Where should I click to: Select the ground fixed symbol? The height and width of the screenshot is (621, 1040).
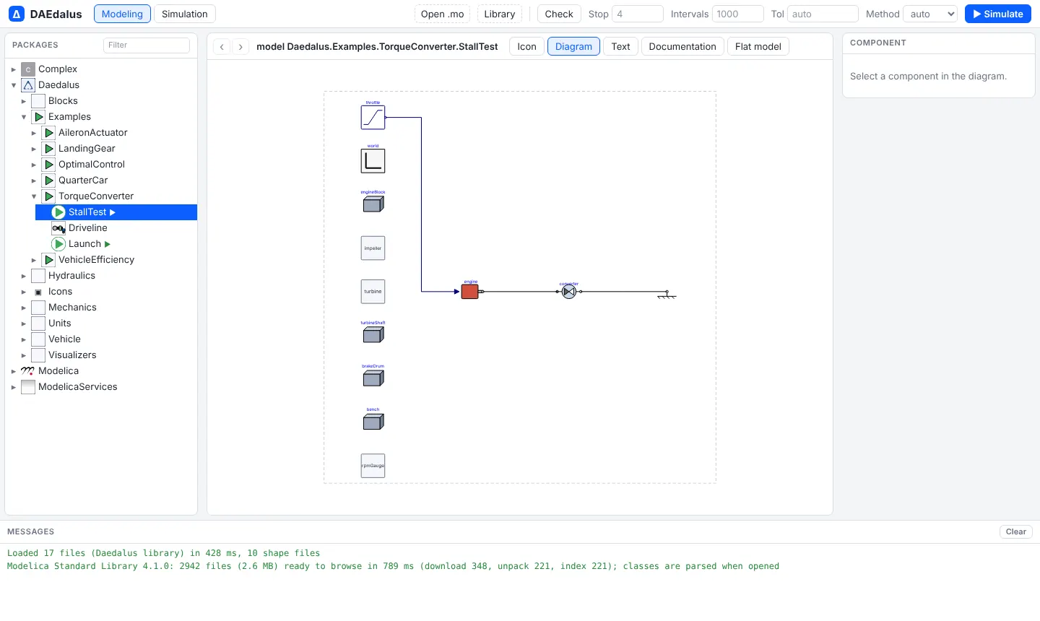667,295
